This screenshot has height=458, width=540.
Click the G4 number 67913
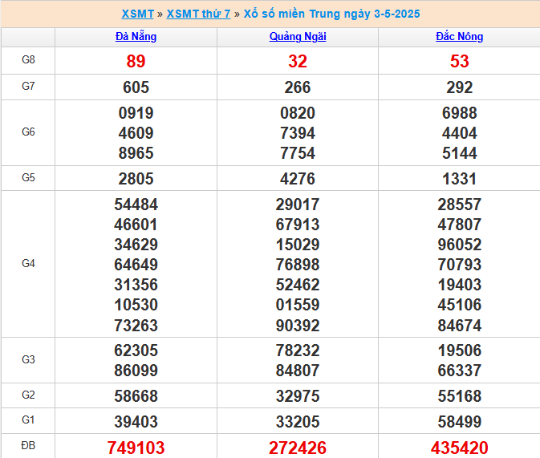(x=298, y=225)
